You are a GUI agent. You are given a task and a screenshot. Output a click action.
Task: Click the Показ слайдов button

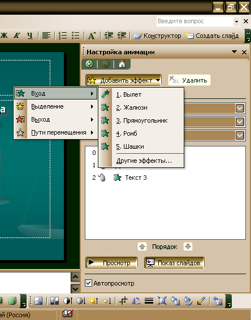pos(174,263)
